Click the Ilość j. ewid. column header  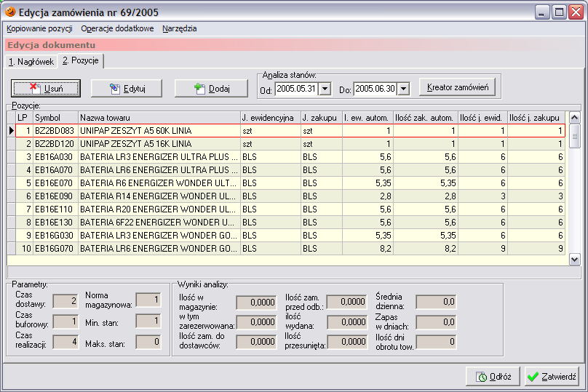point(482,118)
